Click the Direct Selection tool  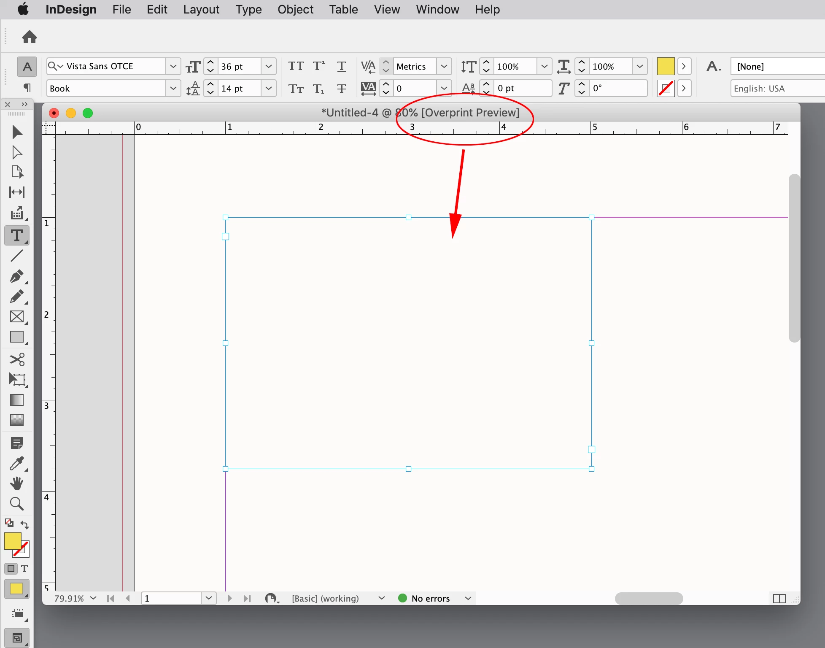coord(17,152)
